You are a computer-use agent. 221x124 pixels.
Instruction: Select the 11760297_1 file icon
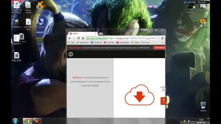point(17,39)
